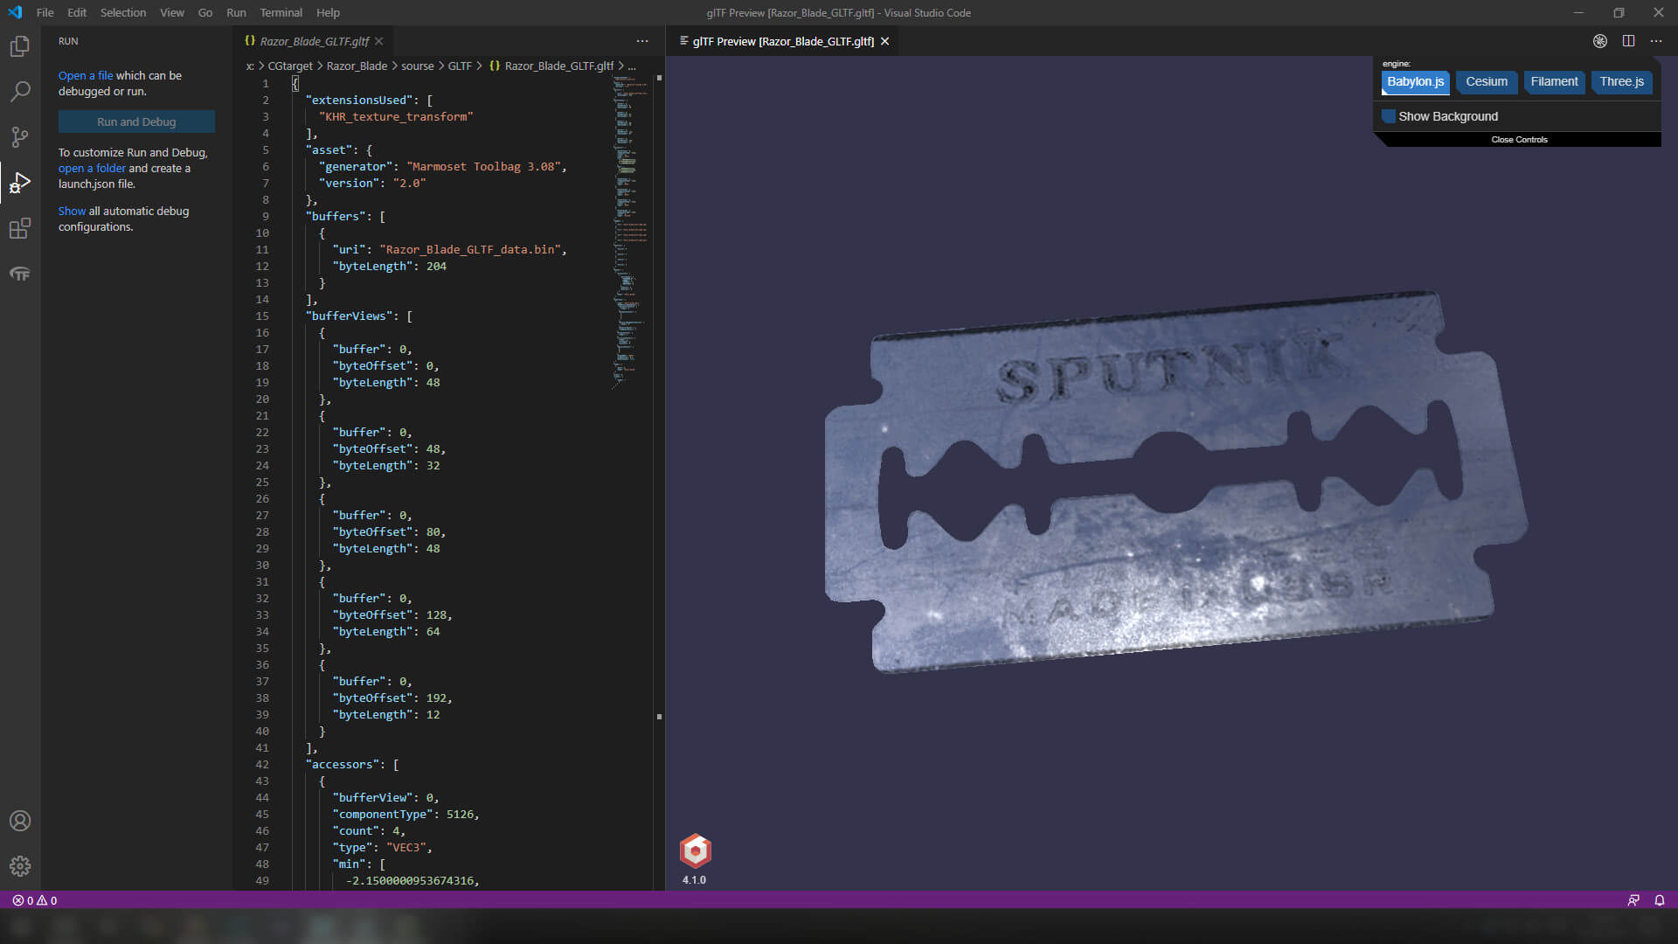Open the Manage gear icon

click(x=19, y=866)
